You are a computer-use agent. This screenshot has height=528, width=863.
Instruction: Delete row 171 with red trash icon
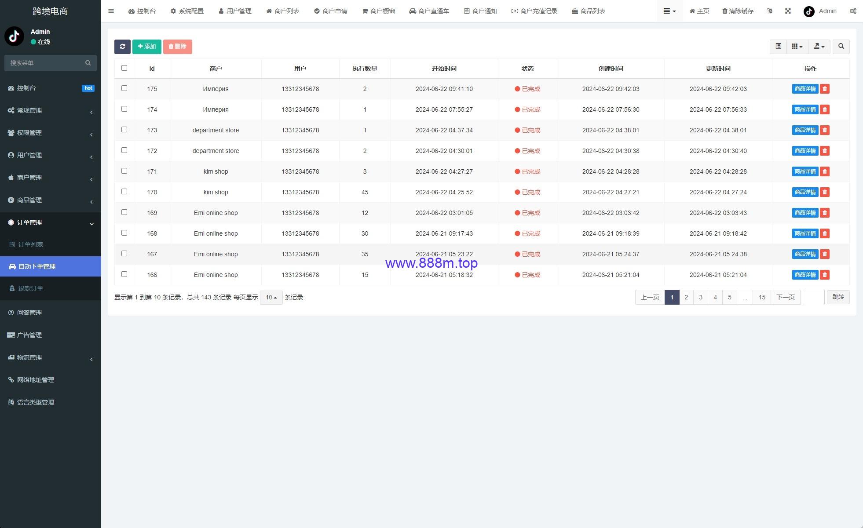pos(825,171)
